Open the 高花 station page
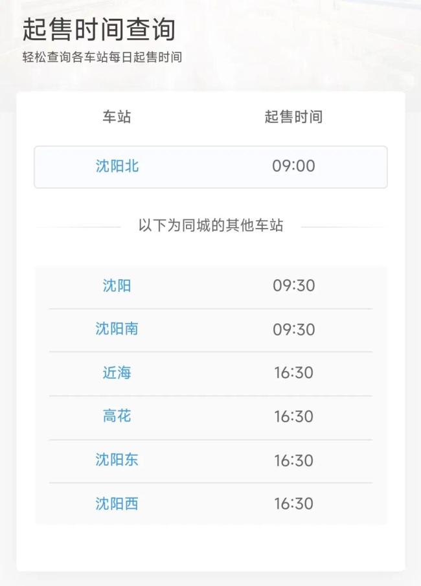The height and width of the screenshot is (586, 421). (x=115, y=416)
